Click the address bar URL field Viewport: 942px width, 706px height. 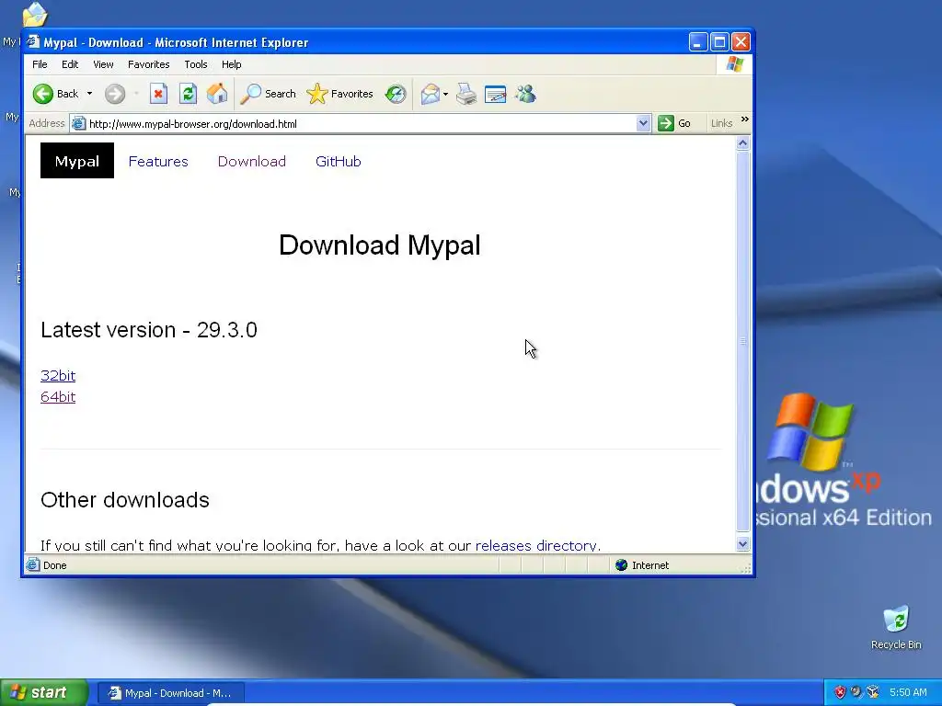point(361,124)
